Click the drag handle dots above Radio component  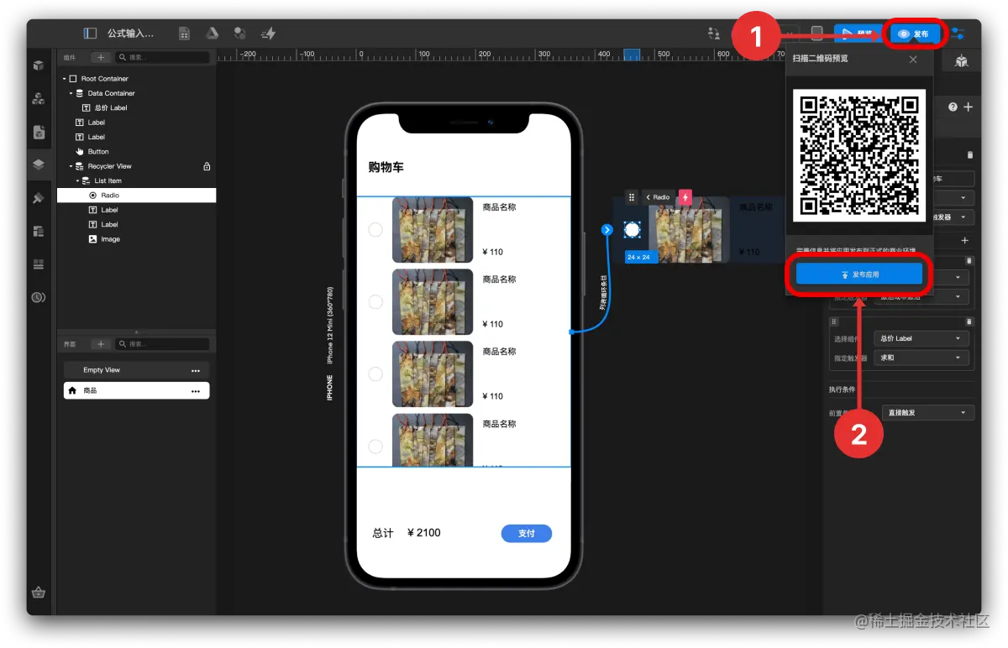(632, 197)
